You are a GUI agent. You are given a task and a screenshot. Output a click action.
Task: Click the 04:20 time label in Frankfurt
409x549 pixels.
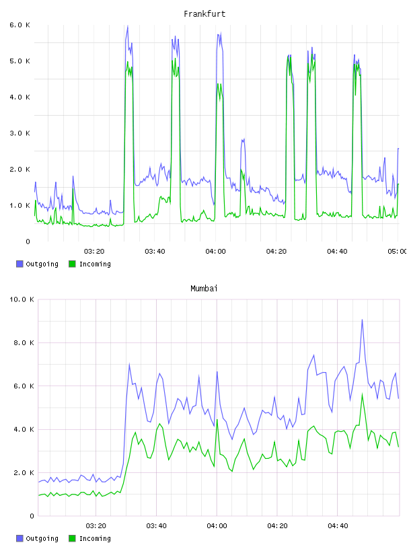point(276,252)
